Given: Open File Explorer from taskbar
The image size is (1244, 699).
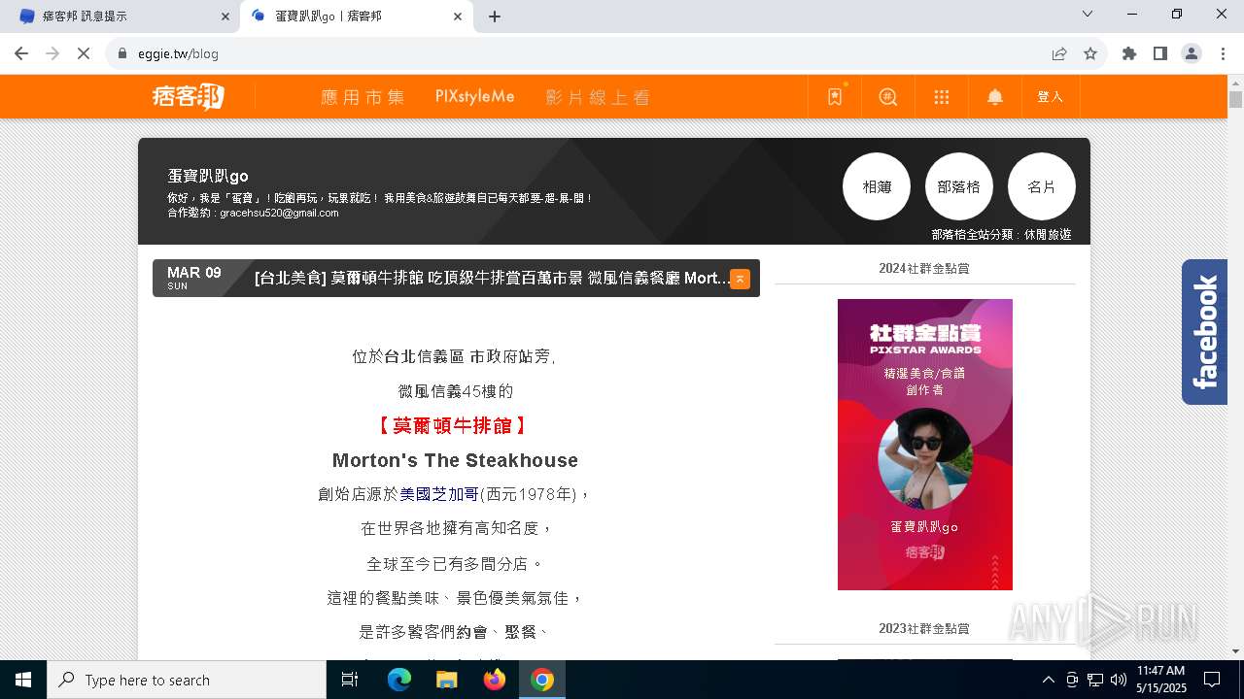Looking at the screenshot, I should pyautogui.click(x=446, y=680).
